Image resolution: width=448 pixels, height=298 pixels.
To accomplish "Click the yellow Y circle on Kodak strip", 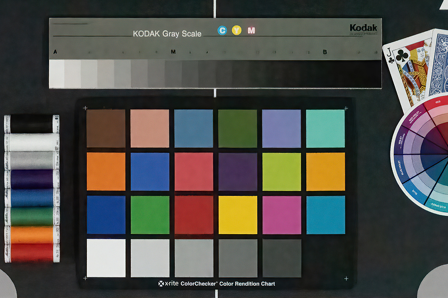I will pos(237,30).
